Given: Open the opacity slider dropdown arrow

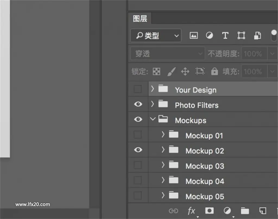Looking at the screenshot, I should click(x=272, y=54).
